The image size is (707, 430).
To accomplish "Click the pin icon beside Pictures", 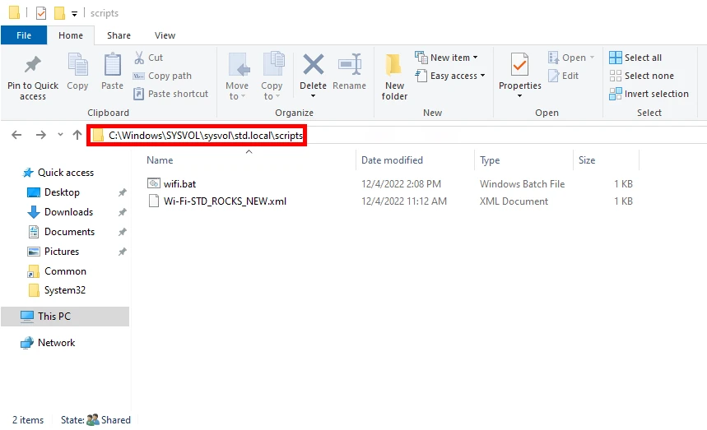I will click(x=122, y=252).
